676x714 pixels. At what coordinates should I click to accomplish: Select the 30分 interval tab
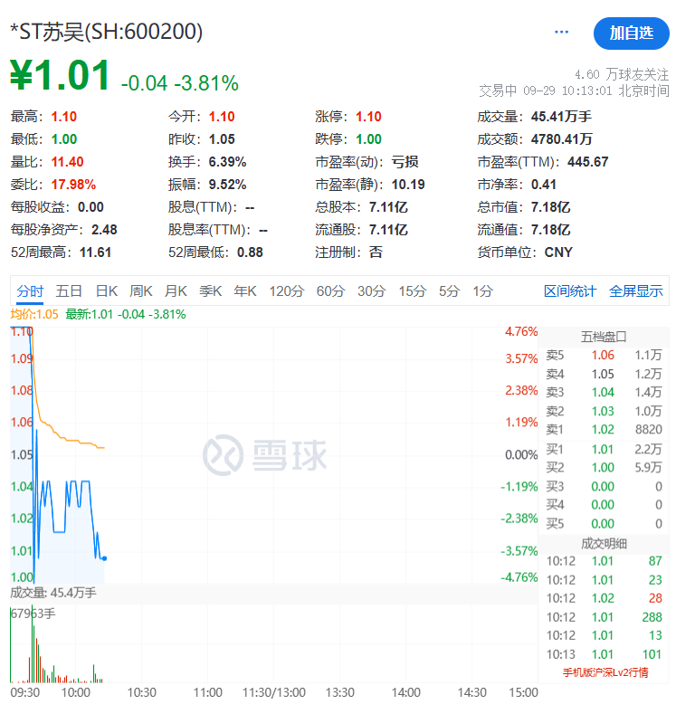pos(371,290)
